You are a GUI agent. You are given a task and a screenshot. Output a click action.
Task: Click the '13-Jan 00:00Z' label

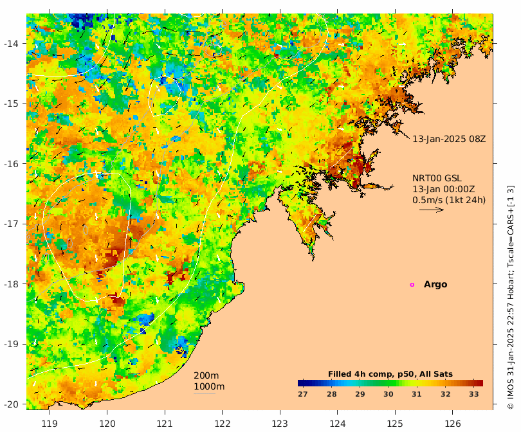tap(444, 189)
